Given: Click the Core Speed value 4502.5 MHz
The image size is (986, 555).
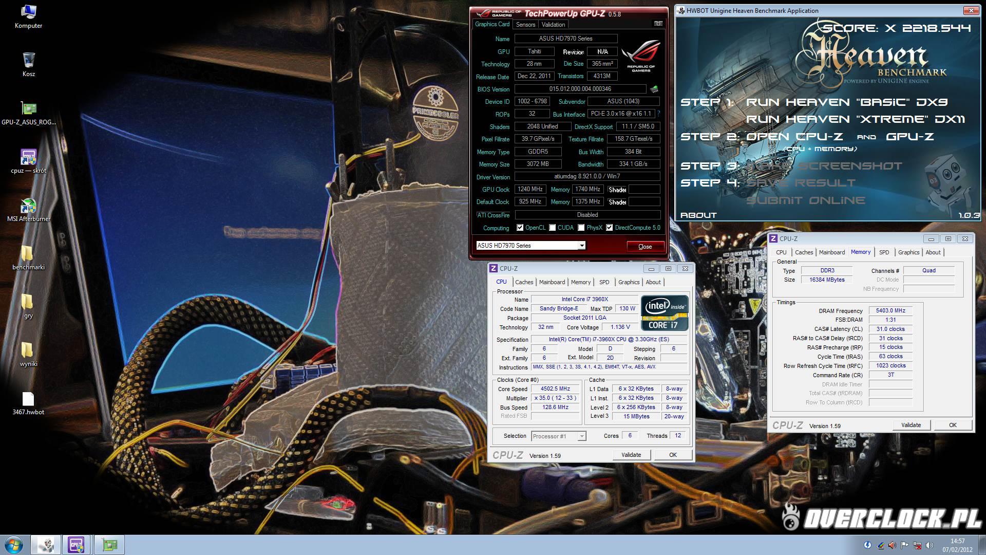Looking at the screenshot, I should (555, 389).
